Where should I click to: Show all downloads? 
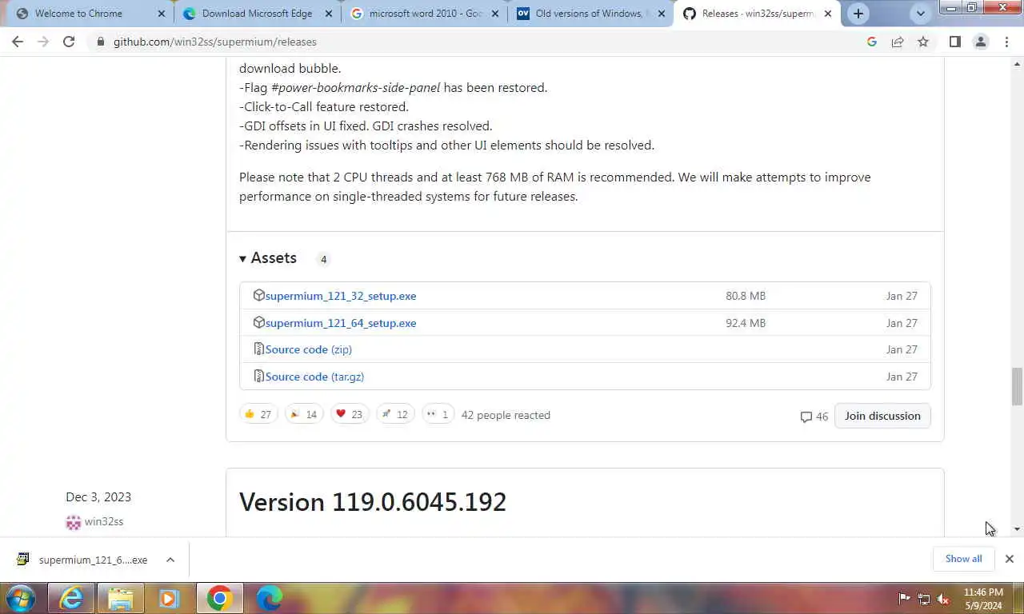(x=963, y=559)
